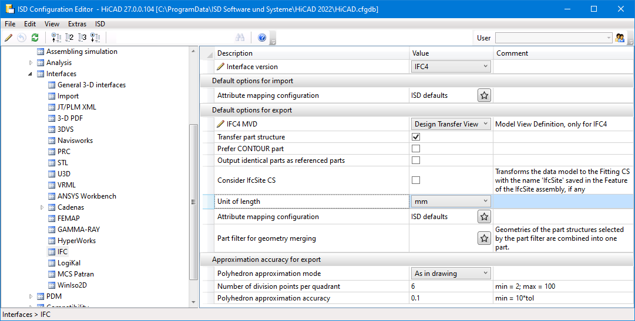Click the user management icon beside User field
This screenshot has width=635, height=321.
[620, 37]
